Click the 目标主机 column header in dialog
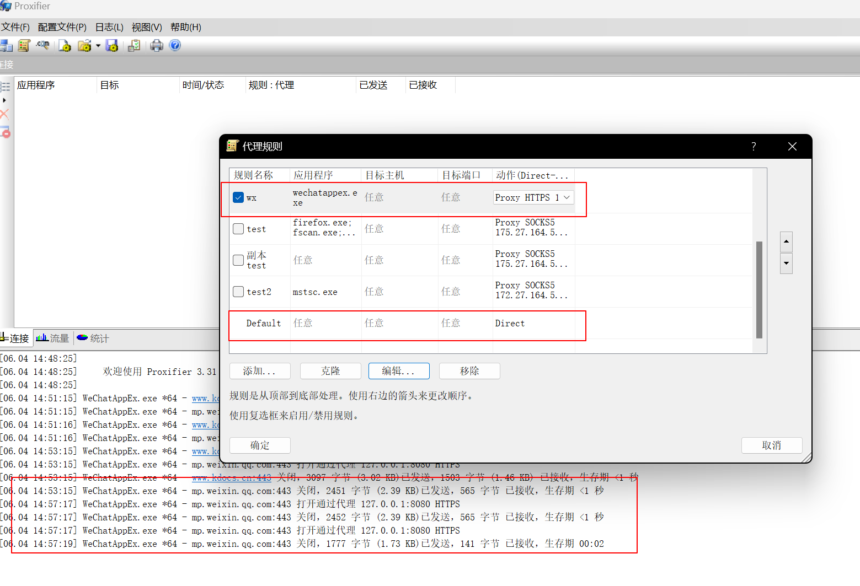 (x=399, y=175)
